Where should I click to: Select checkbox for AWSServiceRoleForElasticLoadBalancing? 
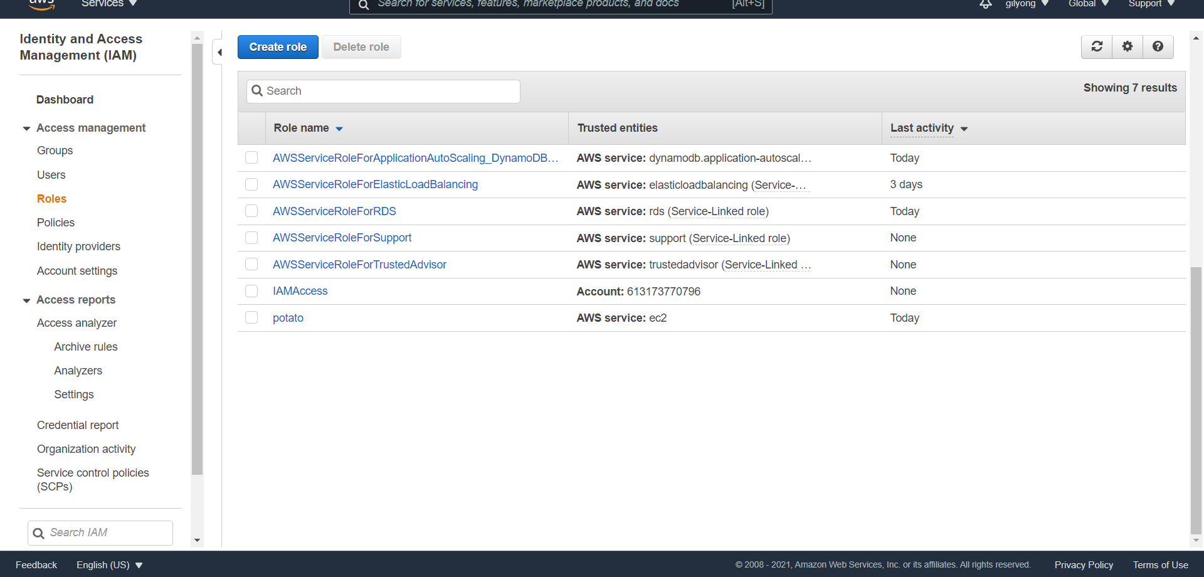[x=251, y=184]
